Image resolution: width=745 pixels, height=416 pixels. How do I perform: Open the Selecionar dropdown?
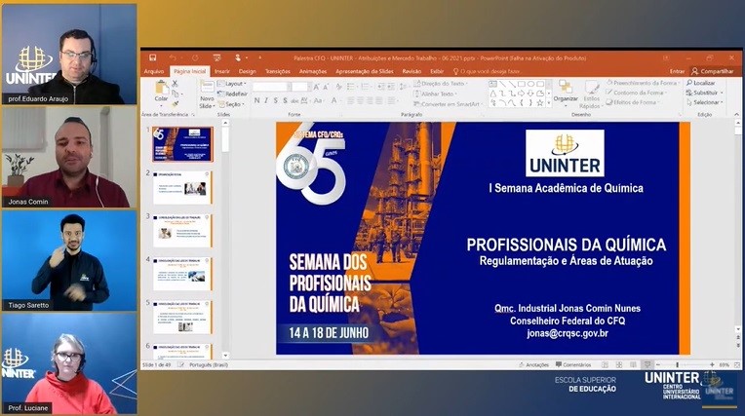click(x=704, y=102)
